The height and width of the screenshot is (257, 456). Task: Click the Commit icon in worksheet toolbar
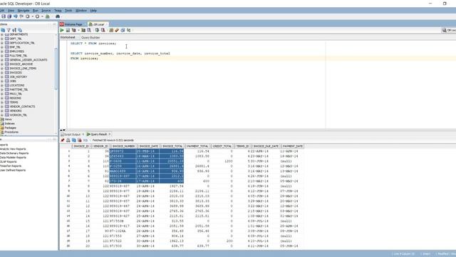coord(97,30)
